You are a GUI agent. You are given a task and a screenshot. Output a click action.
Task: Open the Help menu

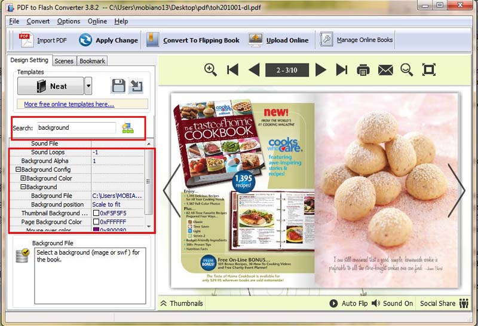tap(121, 22)
